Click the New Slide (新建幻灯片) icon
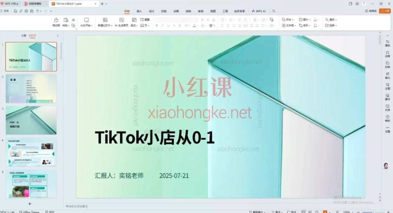 pos(105,20)
